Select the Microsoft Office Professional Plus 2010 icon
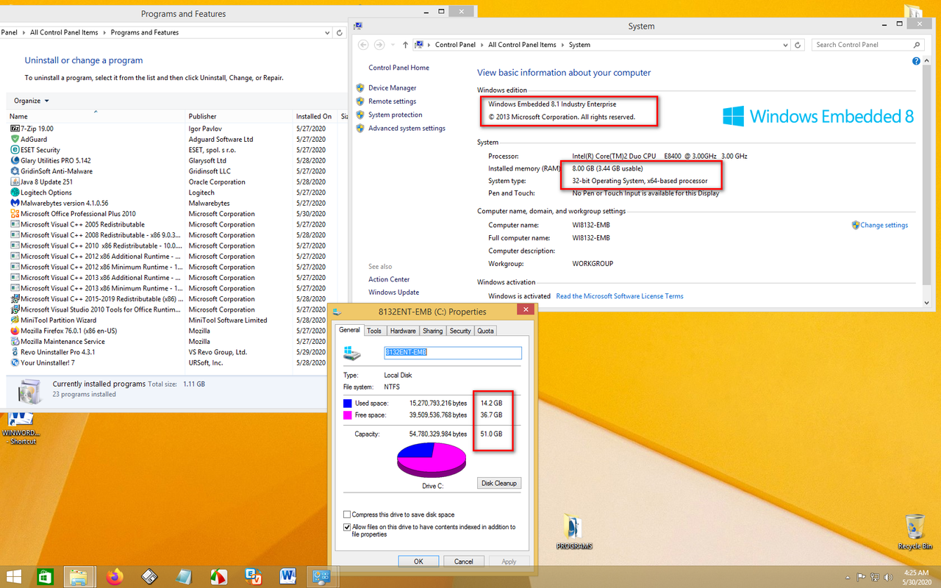941x588 pixels. click(15, 214)
